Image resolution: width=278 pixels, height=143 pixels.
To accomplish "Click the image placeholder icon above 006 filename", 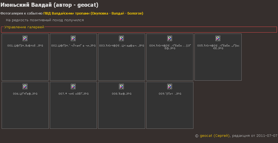I will pyautogui.click(x=25, y=87).
